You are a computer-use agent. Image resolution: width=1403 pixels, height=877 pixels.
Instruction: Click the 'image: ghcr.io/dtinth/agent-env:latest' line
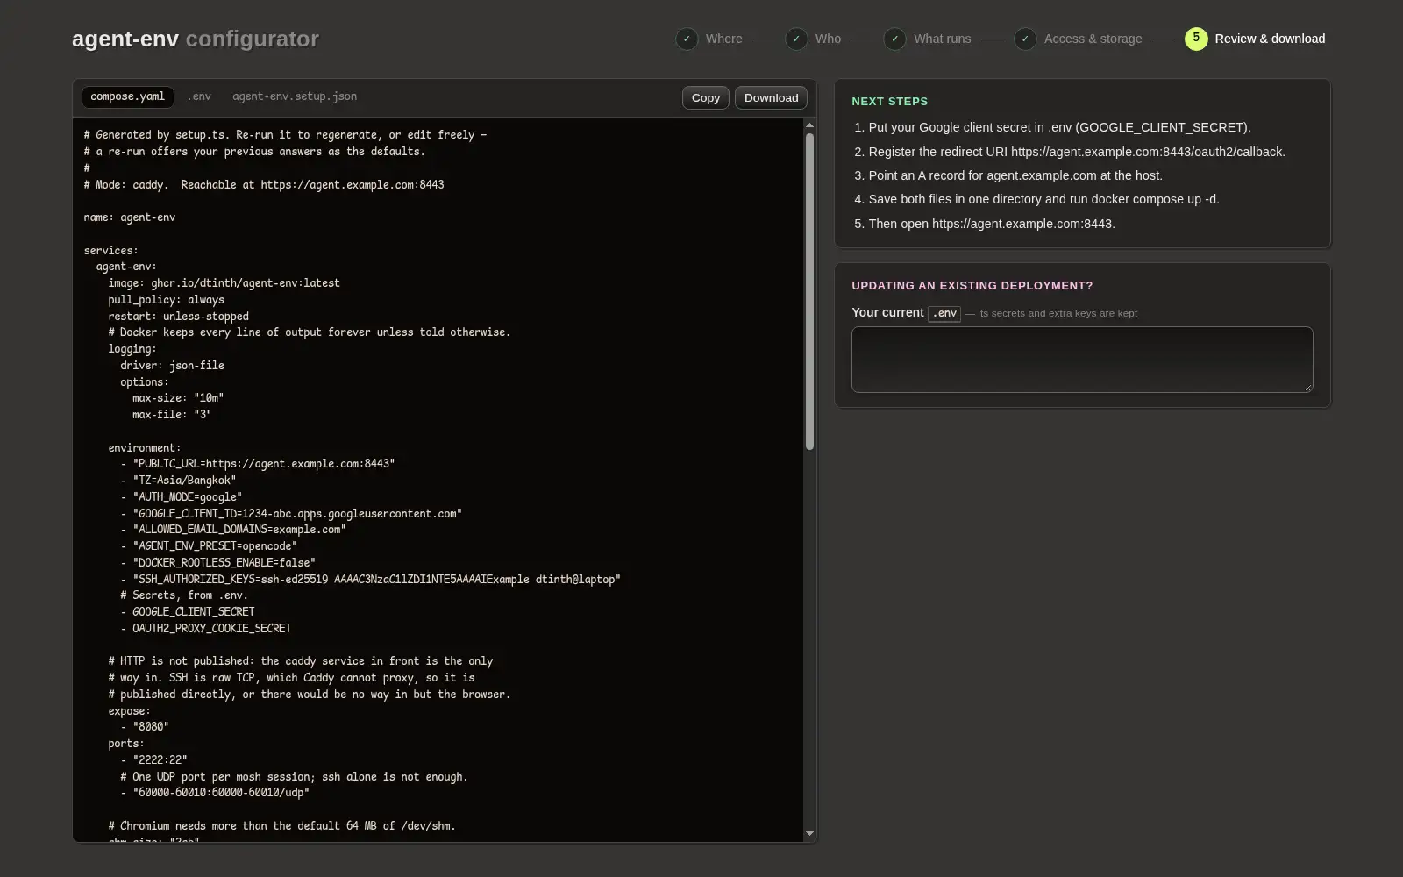tap(224, 283)
